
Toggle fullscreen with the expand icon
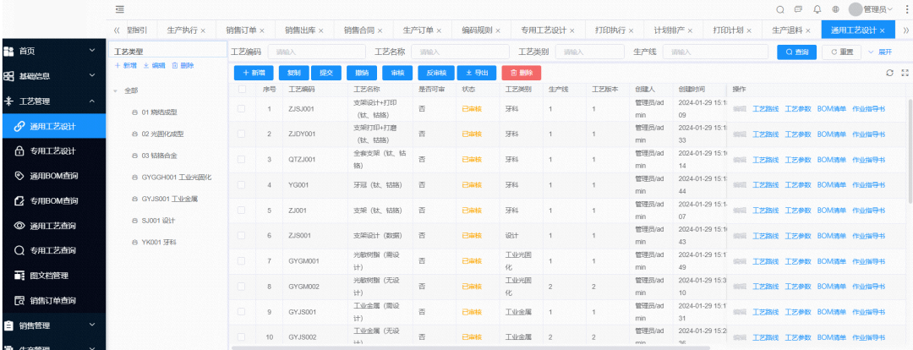[905, 73]
